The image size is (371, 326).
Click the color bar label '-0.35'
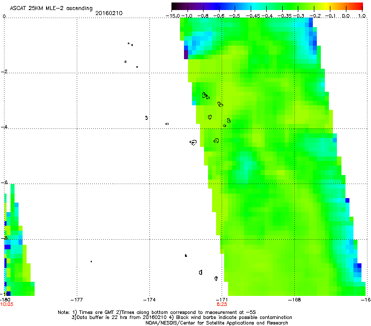[x=284, y=16]
